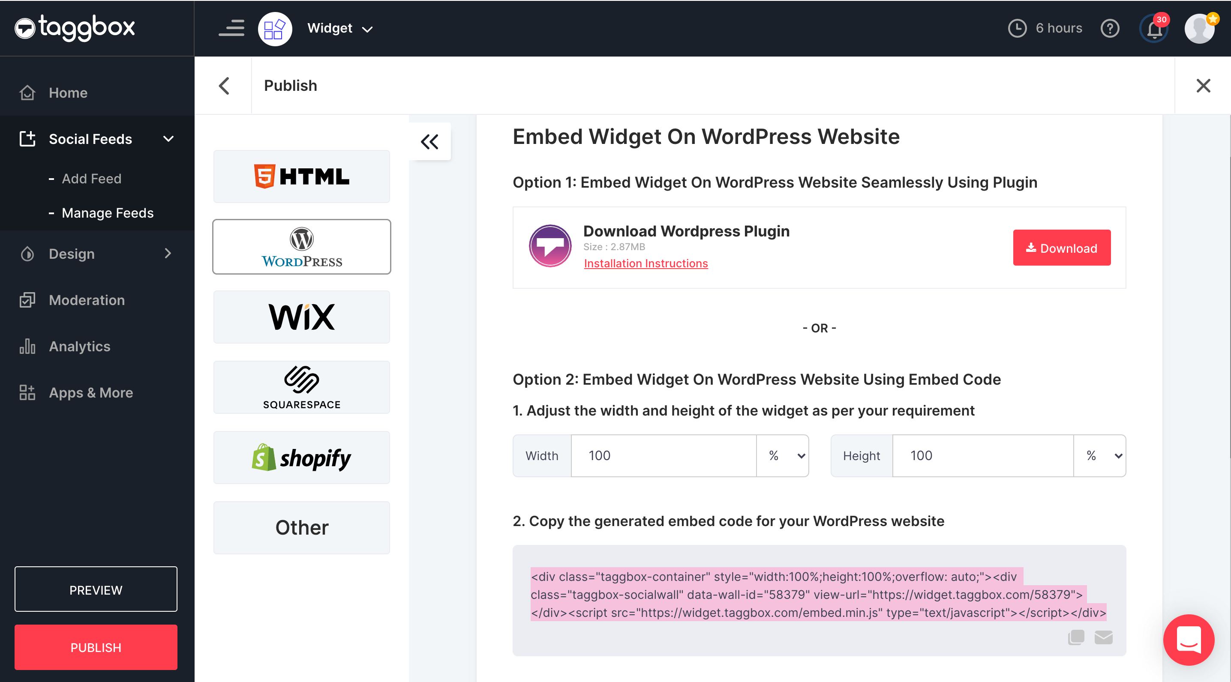The image size is (1231, 682).
Task: Click the Installation Instructions link
Action: [x=646, y=262]
